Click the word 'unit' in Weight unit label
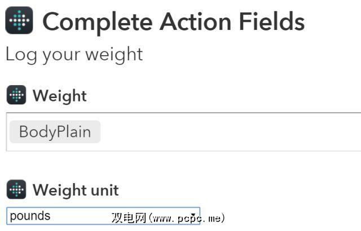Image resolution: width=361 pixels, height=231 pixels. pos(103,190)
